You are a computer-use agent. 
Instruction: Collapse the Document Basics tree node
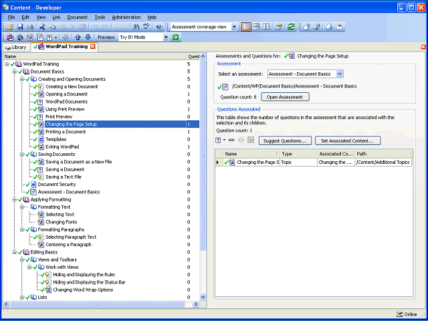pyautogui.click(x=14, y=72)
